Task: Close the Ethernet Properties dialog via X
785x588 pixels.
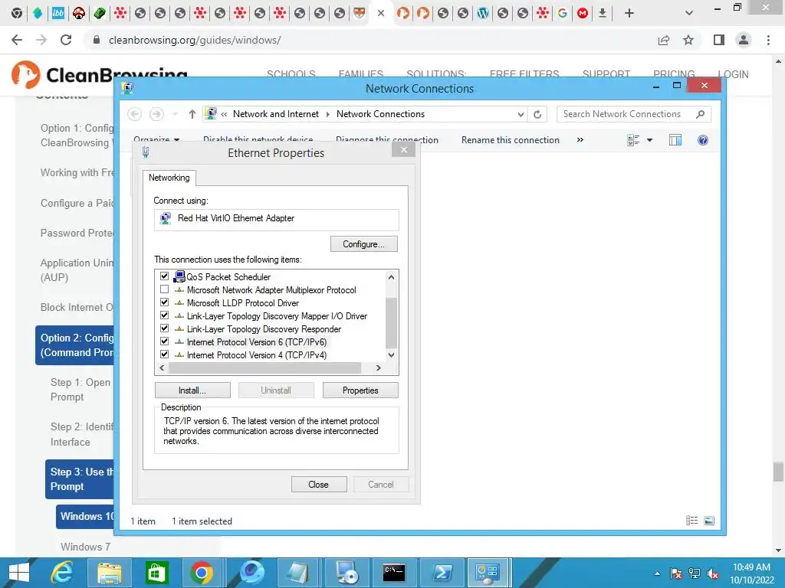Action: coord(403,149)
